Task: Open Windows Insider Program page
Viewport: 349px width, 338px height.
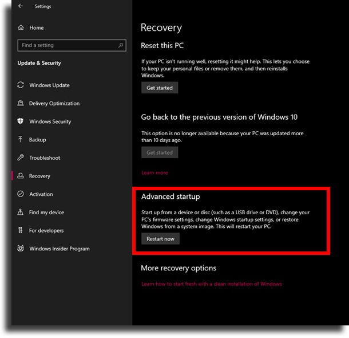Action: click(60, 249)
